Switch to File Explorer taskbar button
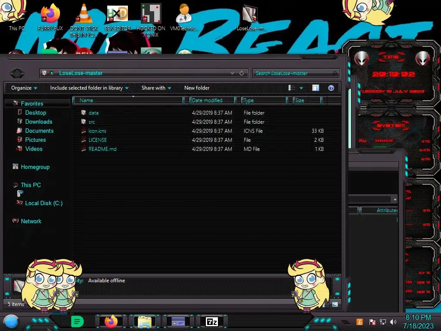Screen dimensions: 441x331 145,322
